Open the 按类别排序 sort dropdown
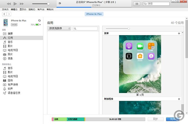The image size is (188, 124). [x=59, y=28]
